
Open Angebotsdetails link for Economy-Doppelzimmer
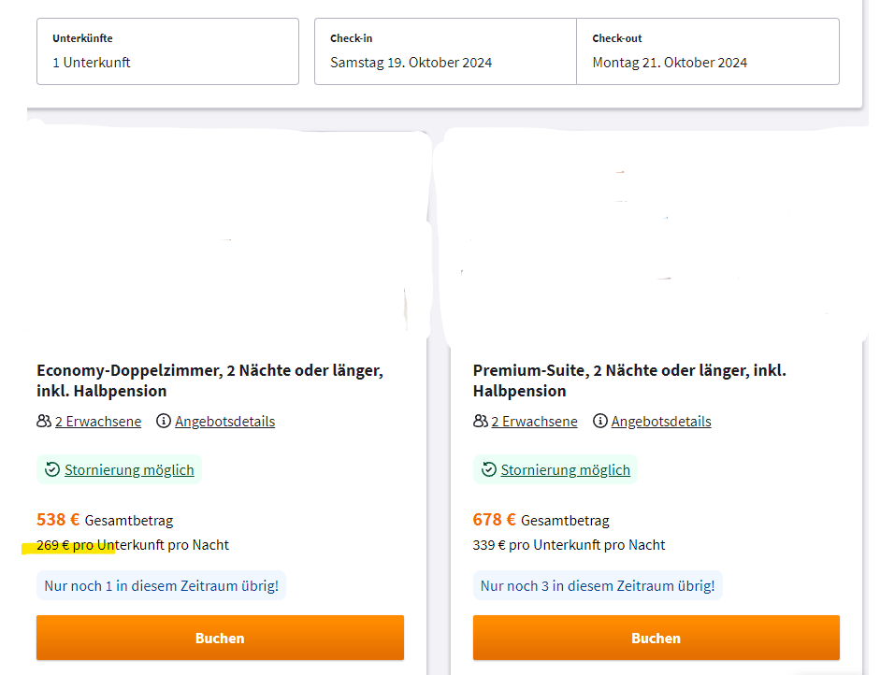[x=225, y=422]
